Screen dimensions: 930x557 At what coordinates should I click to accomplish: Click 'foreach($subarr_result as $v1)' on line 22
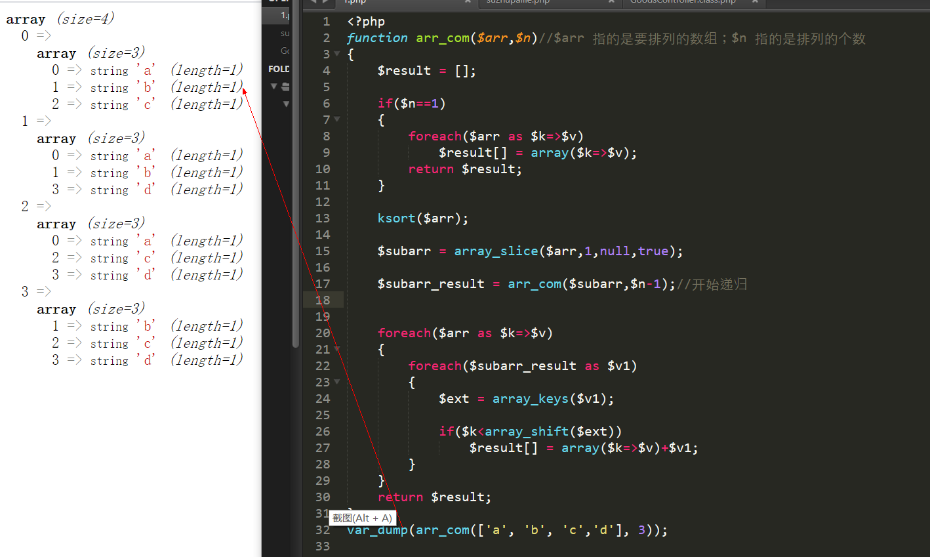coord(523,366)
